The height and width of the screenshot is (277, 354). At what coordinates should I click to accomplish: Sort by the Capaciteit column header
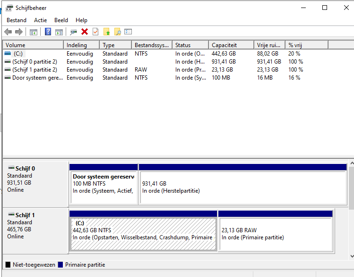[232, 45]
